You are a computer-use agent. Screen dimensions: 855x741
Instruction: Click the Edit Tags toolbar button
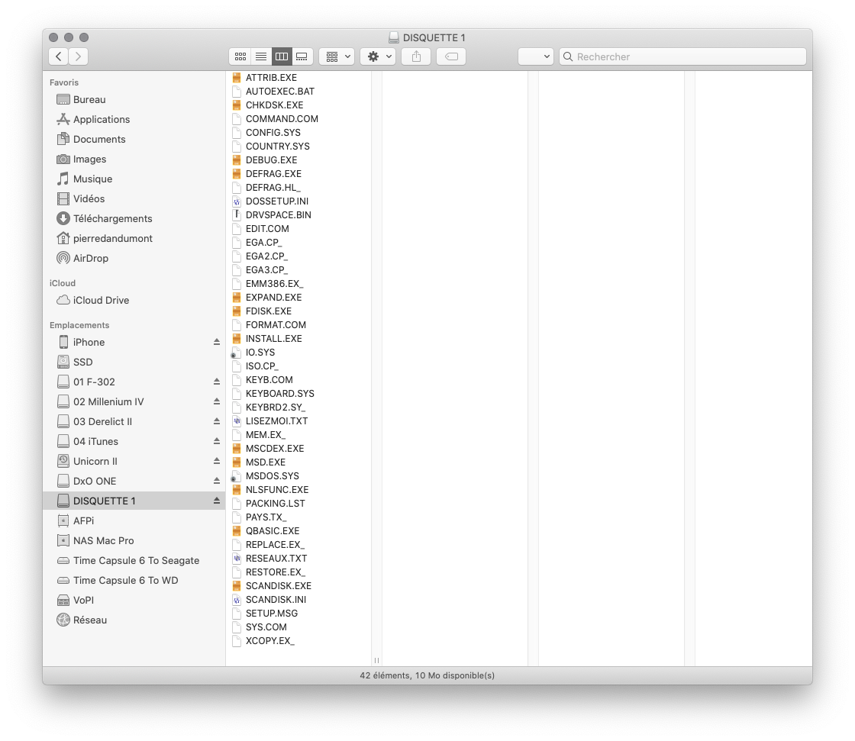click(x=451, y=56)
